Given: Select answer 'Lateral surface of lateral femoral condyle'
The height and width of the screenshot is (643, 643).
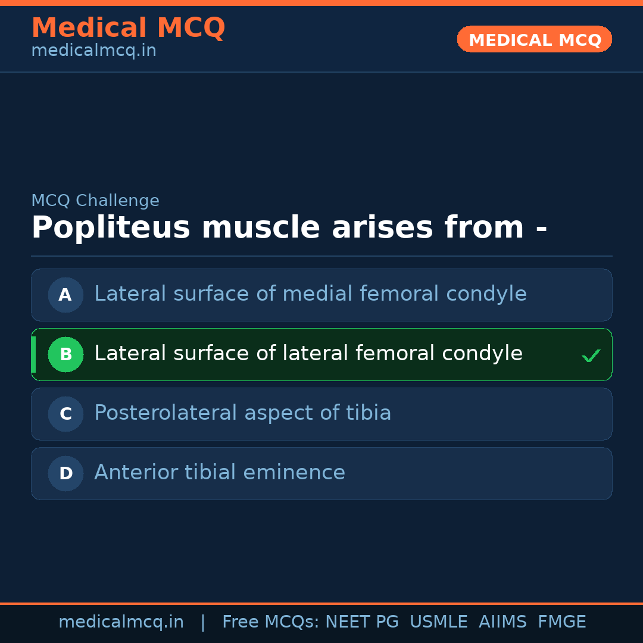Looking at the screenshot, I should [308, 354].
